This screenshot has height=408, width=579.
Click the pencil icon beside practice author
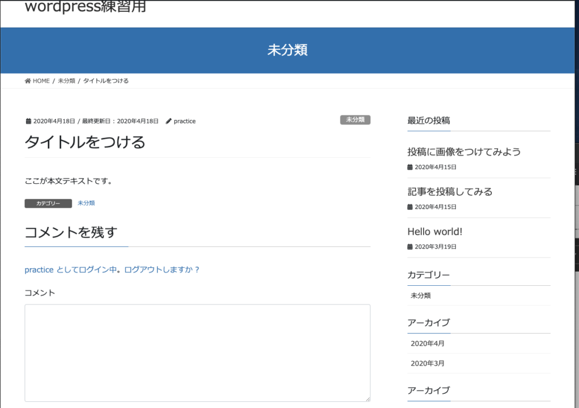168,121
